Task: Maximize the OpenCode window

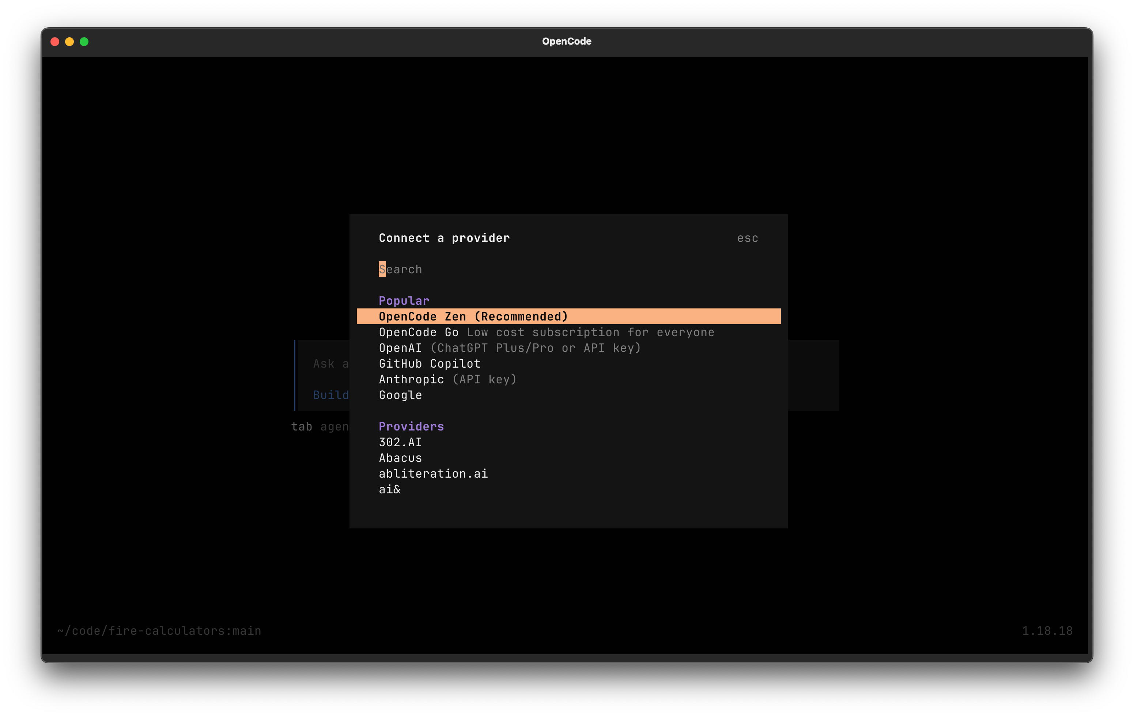Action: click(x=84, y=41)
